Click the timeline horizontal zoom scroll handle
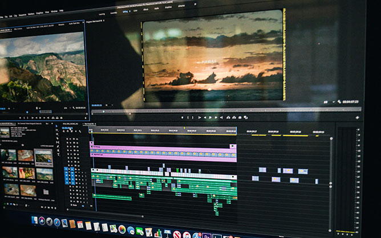Viewport: 381px width, 238px height. [x=143, y=216]
